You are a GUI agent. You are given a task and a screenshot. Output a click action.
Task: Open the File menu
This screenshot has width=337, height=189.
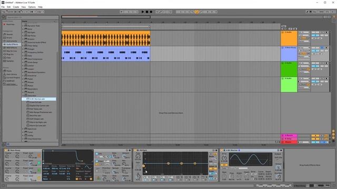coord(3,7)
